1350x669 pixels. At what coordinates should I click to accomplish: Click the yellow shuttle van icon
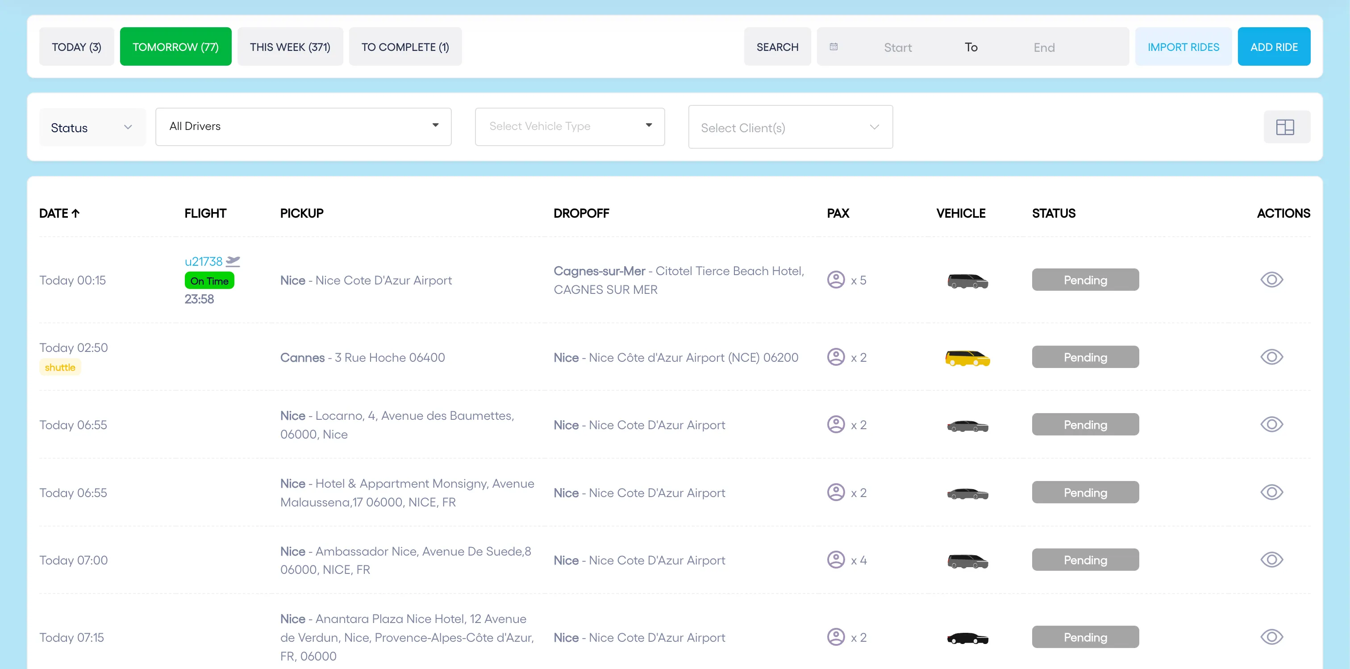(967, 358)
